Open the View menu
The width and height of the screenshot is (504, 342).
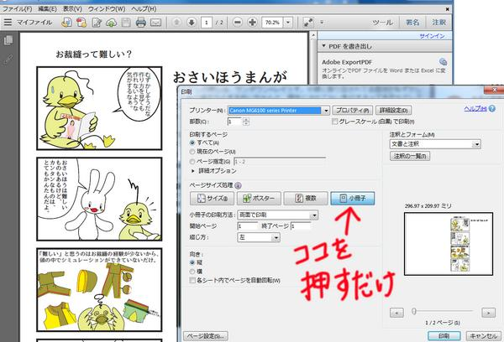coord(72,9)
